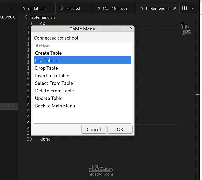Screen dimensions: 202x180
Task: Switch to the update.sh tab
Action: (x=37, y=8)
